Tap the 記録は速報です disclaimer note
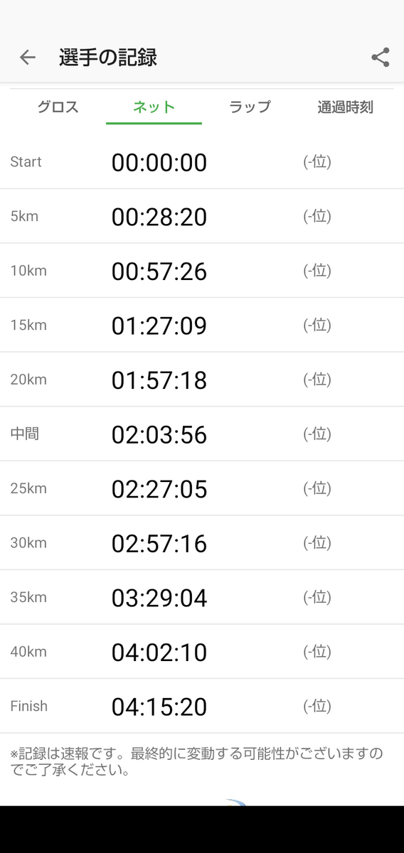The image size is (404, 853). click(x=196, y=761)
